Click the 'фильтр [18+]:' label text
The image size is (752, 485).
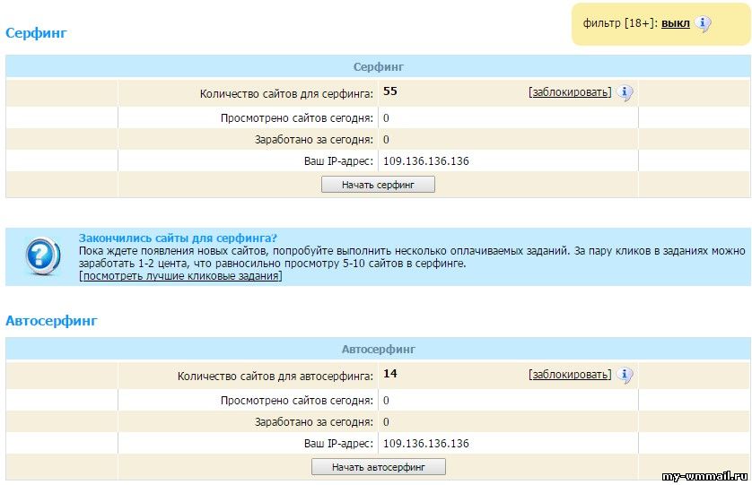click(x=620, y=23)
